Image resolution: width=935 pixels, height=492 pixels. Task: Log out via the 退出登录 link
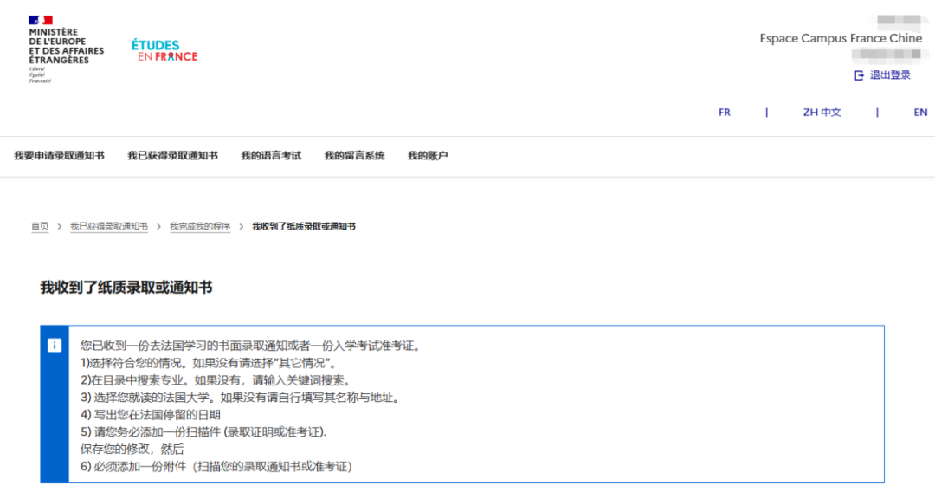pos(890,75)
